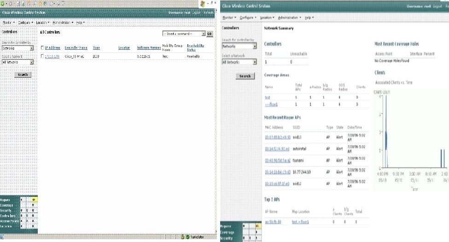Open All Networks dropdown on Network Summary sidebar
Image resolution: width=449 pixels, height=242 pixels.
239,62
